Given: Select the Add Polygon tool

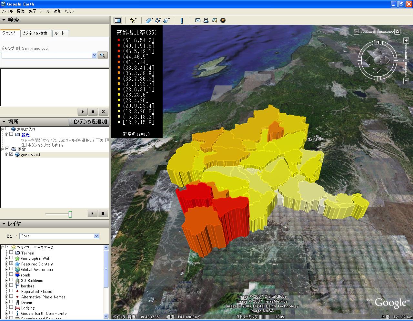Looking at the screenshot, I should 149,20.
